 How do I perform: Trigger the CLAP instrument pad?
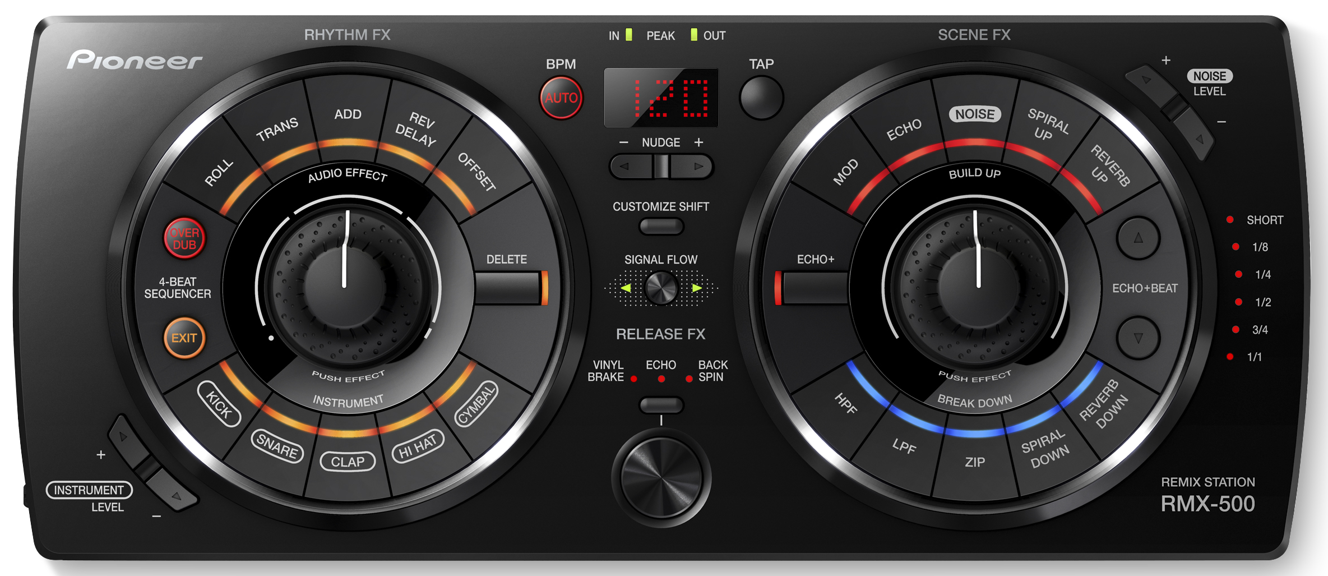point(348,462)
